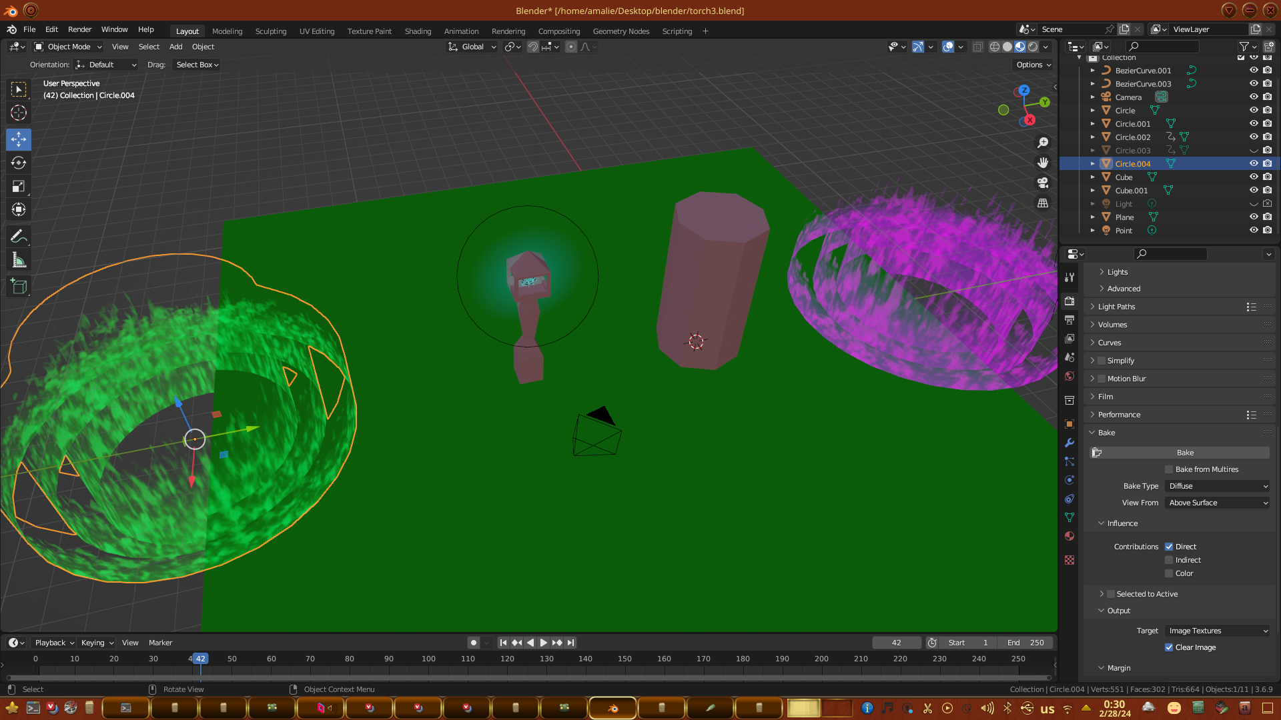
Task: Toggle camera view in viewport
Action: [x=1043, y=183]
